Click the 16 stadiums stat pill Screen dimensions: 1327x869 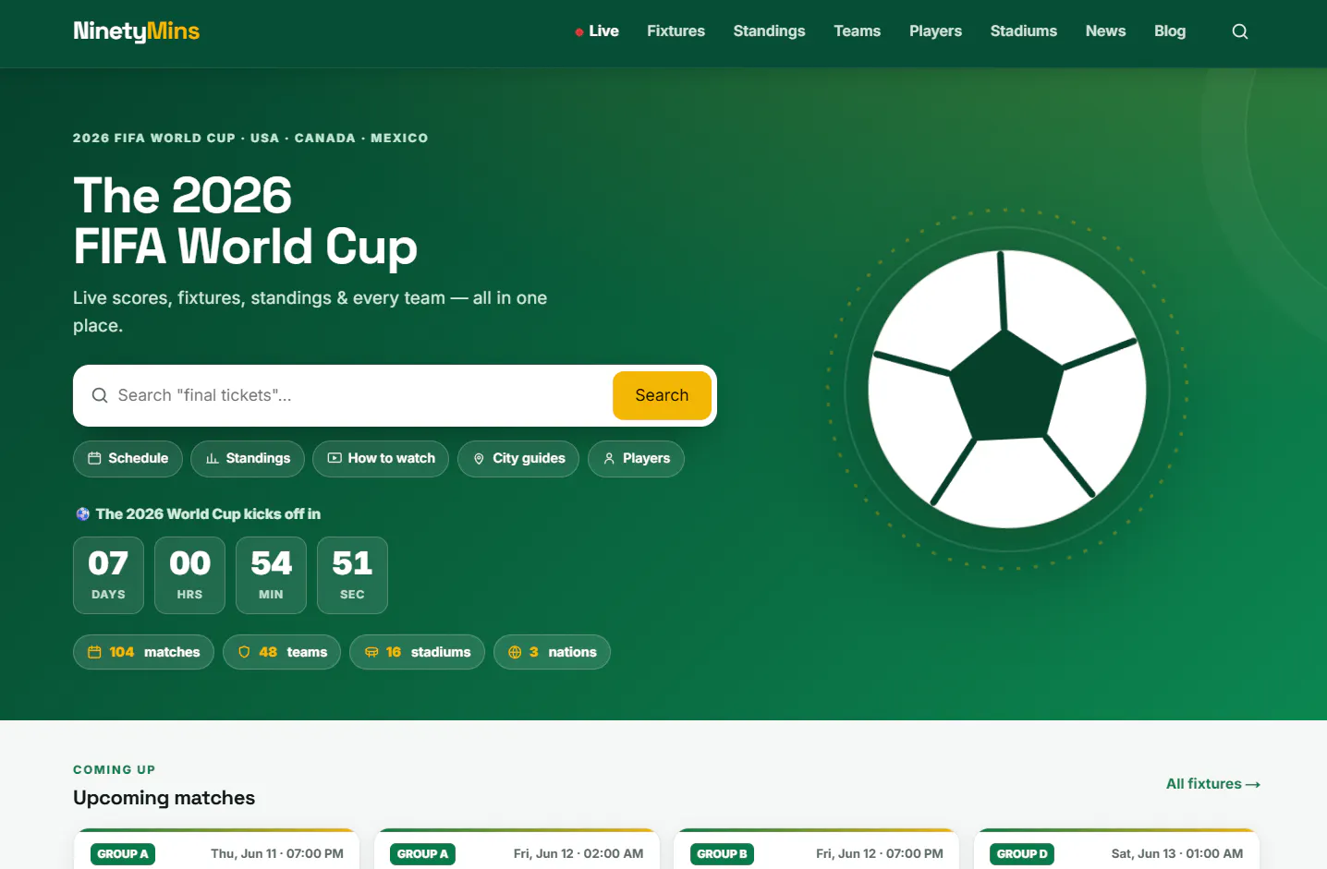pyautogui.click(x=417, y=652)
